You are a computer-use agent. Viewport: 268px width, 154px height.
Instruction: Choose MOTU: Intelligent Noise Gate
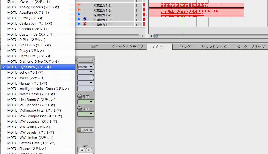38,89
